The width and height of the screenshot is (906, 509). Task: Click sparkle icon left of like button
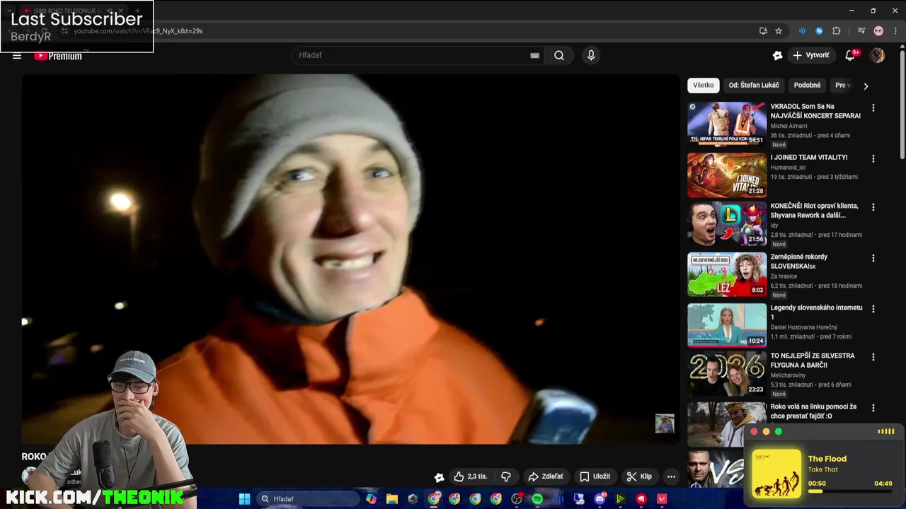pos(439,476)
